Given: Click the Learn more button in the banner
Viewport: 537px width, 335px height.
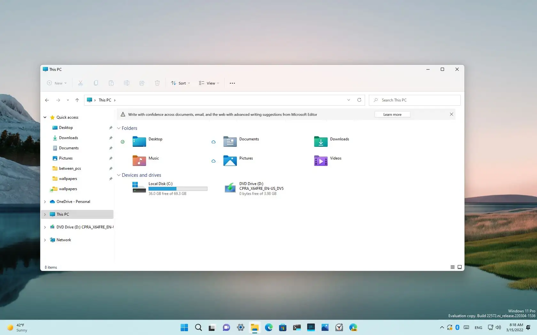Looking at the screenshot, I should pyautogui.click(x=392, y=114).
